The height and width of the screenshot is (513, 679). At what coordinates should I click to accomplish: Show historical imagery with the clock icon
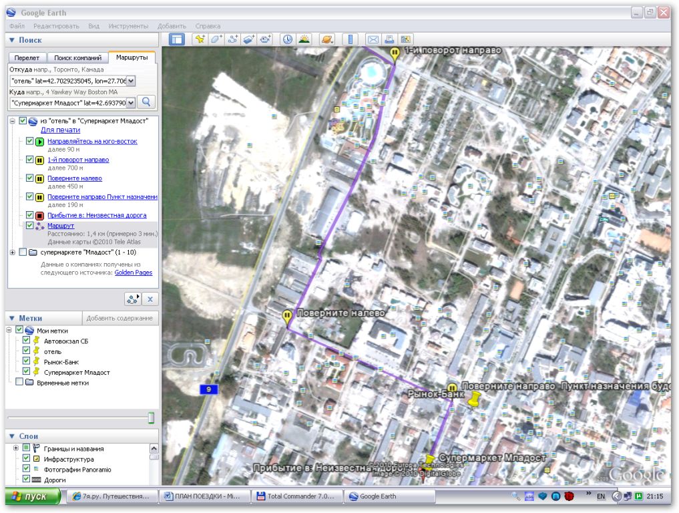coord(288,39)
